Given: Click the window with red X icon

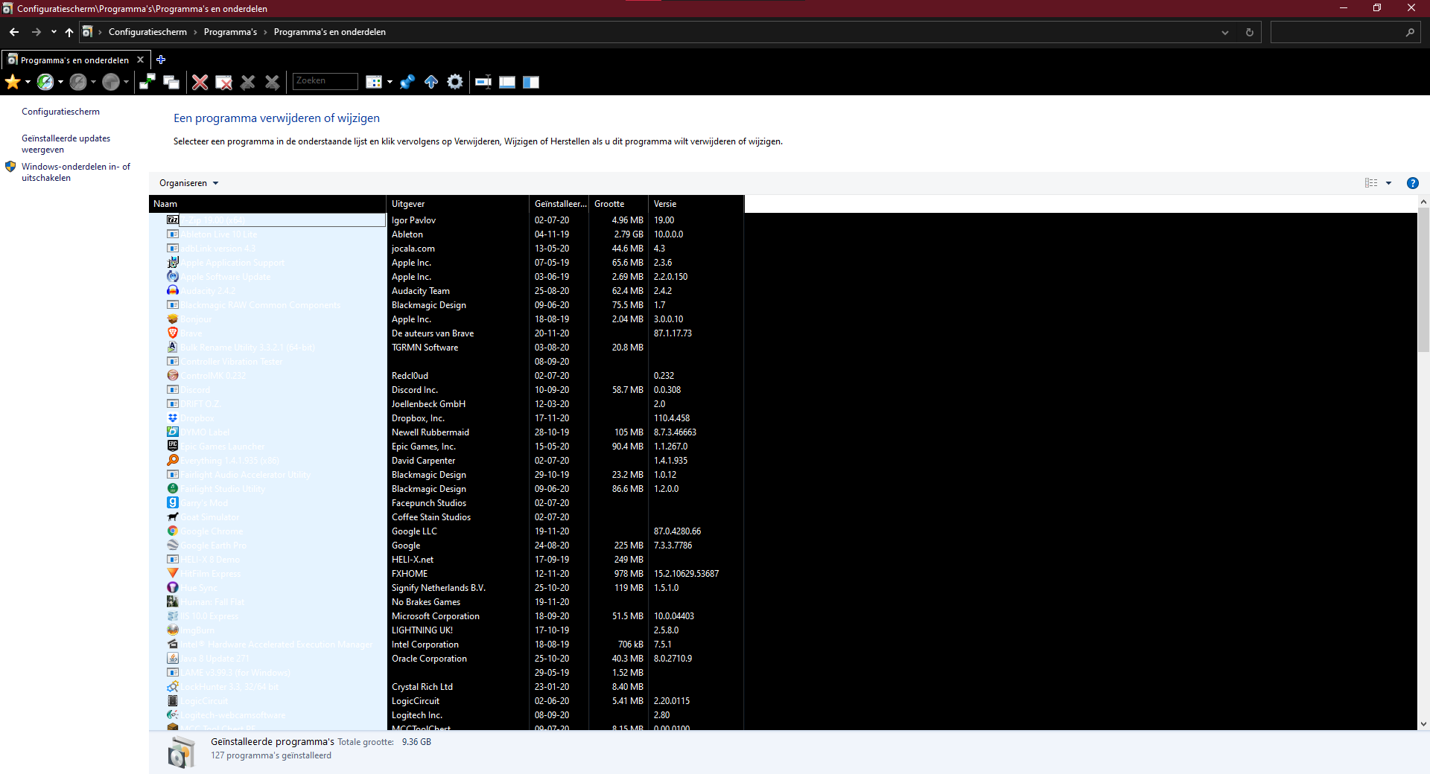Looking at the screenshot, I should click(x=223, y=82).
